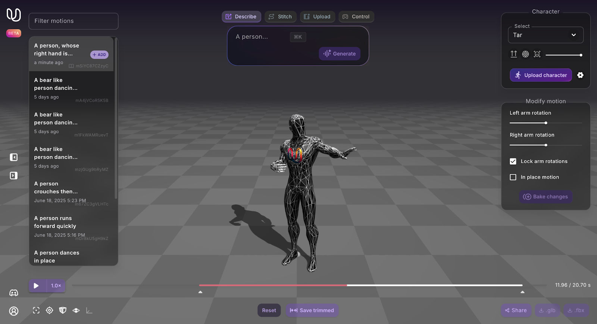Image resolution: width=597 pixels, height=324 pixels.
Task: Collapse the left motions panel
Action: (x=14, y=157)
